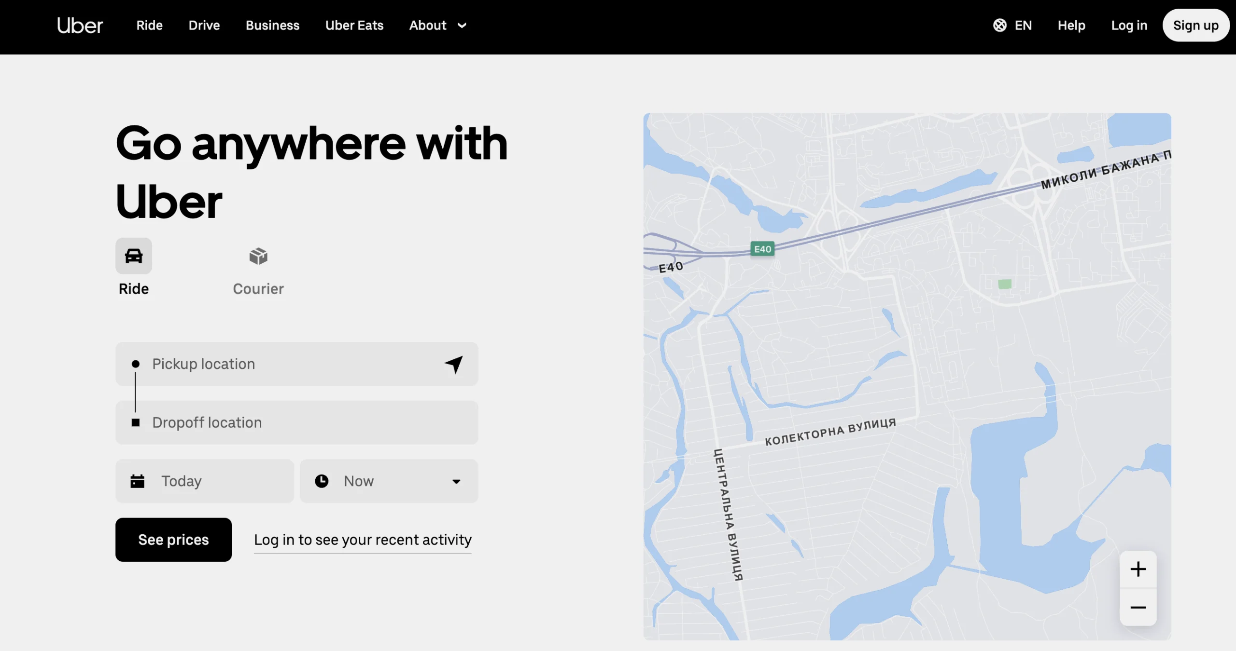Zoom out the map with minus

coord(1138,608)
